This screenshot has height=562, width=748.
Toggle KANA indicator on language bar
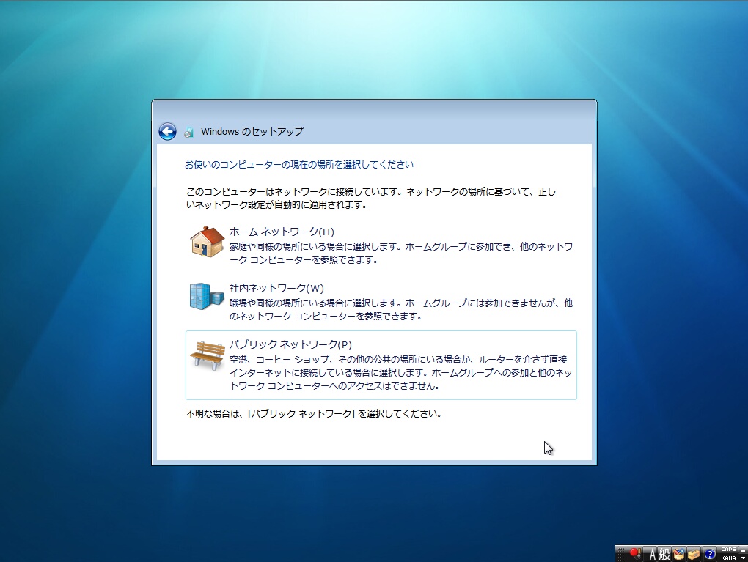pyautogui.click(x=728, y=558)
